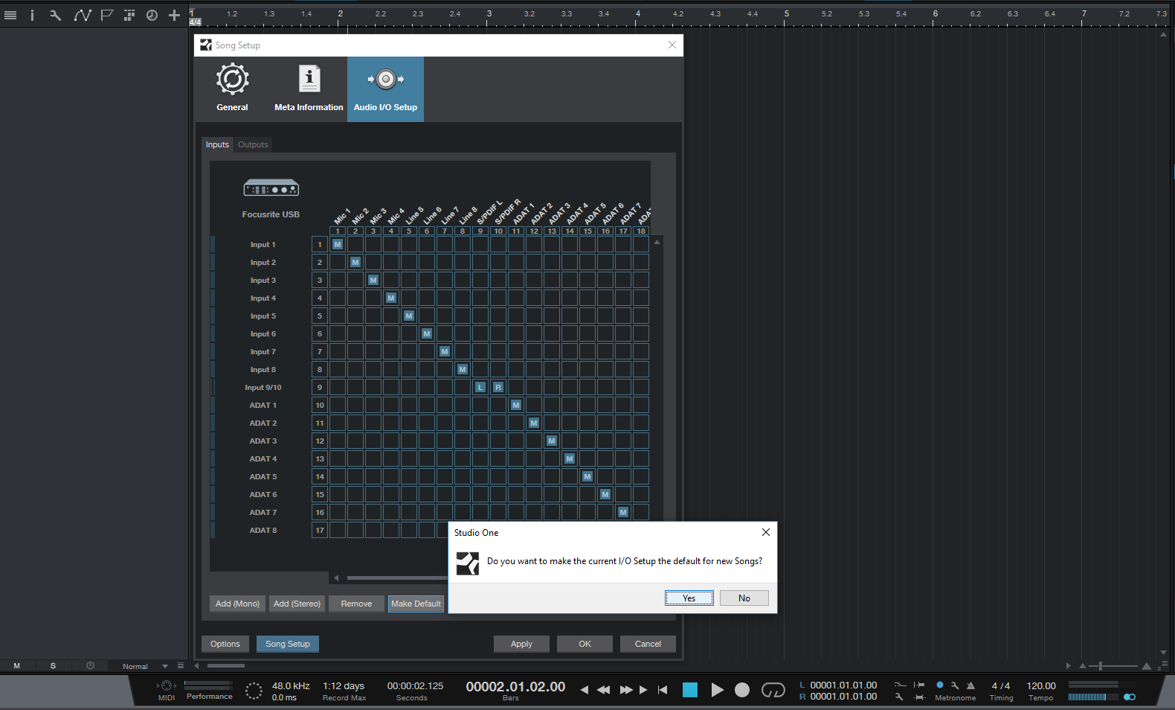Confirm with the Yes button
The height and width of the screenshot is (710, 1175).
689,598
